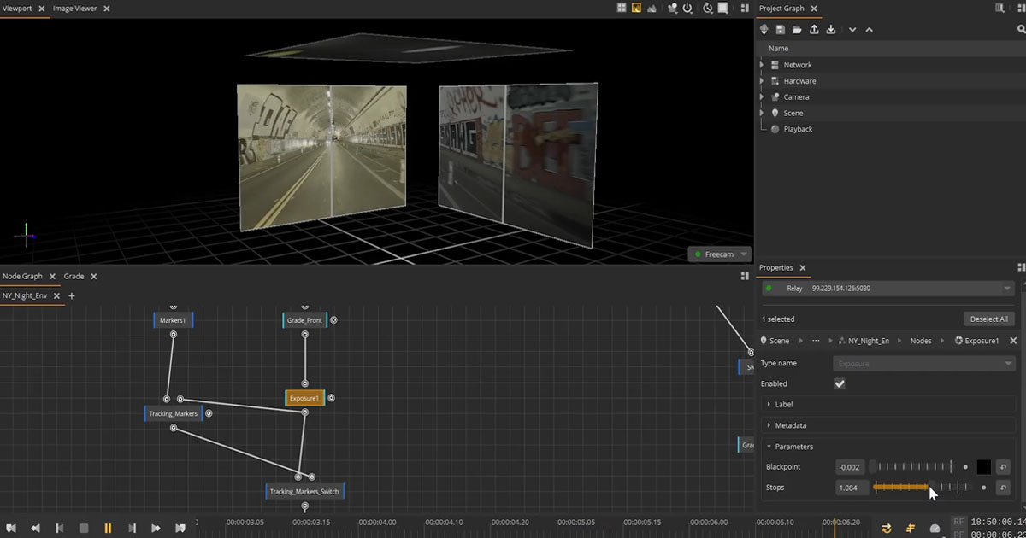1026x538 pixels.
Task: Open project with folder icon
Action: click(797, 29)
